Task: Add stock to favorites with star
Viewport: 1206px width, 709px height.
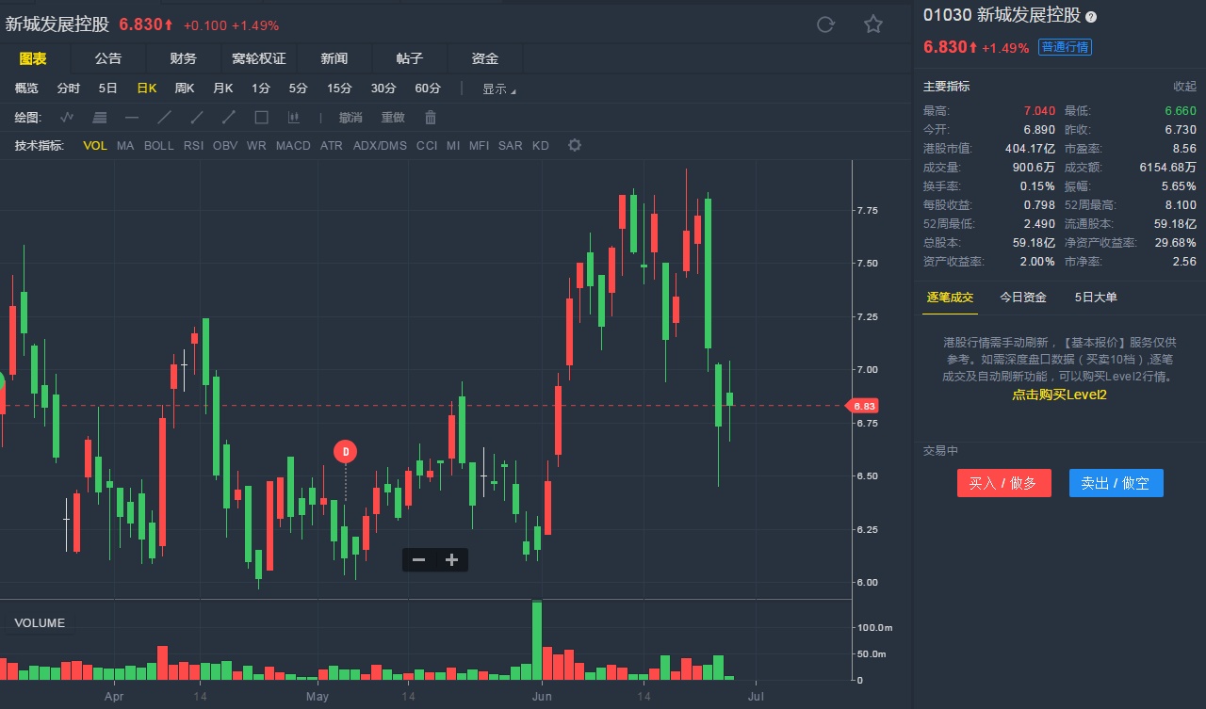Action: click(x=873, y=24)
